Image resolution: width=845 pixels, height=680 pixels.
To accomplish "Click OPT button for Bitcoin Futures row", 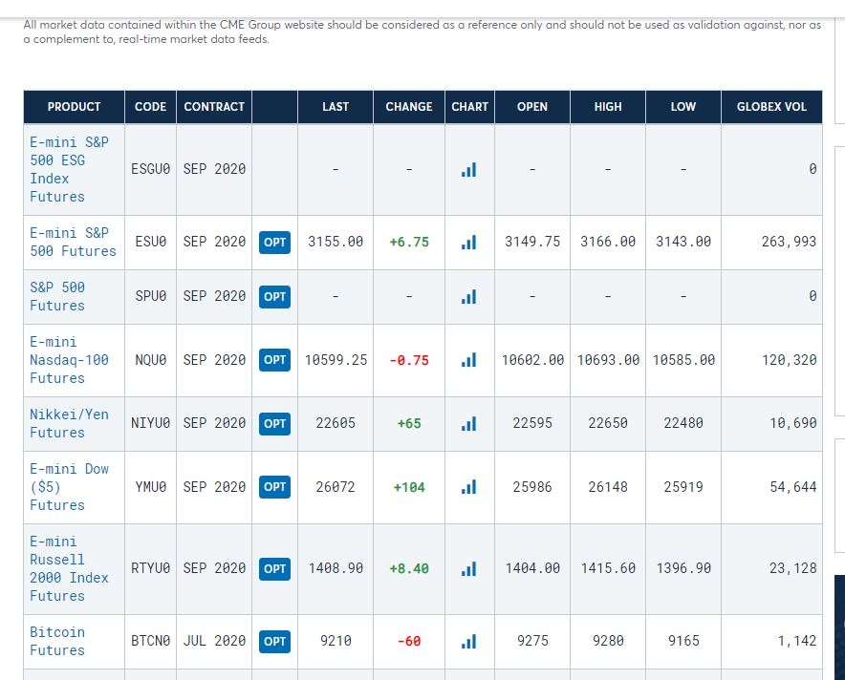I will pos(274,641).
